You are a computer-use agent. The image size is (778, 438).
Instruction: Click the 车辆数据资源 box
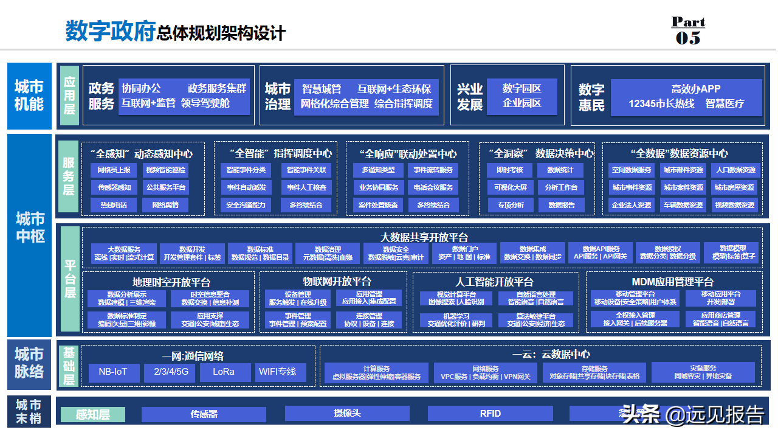coord(683,205)
